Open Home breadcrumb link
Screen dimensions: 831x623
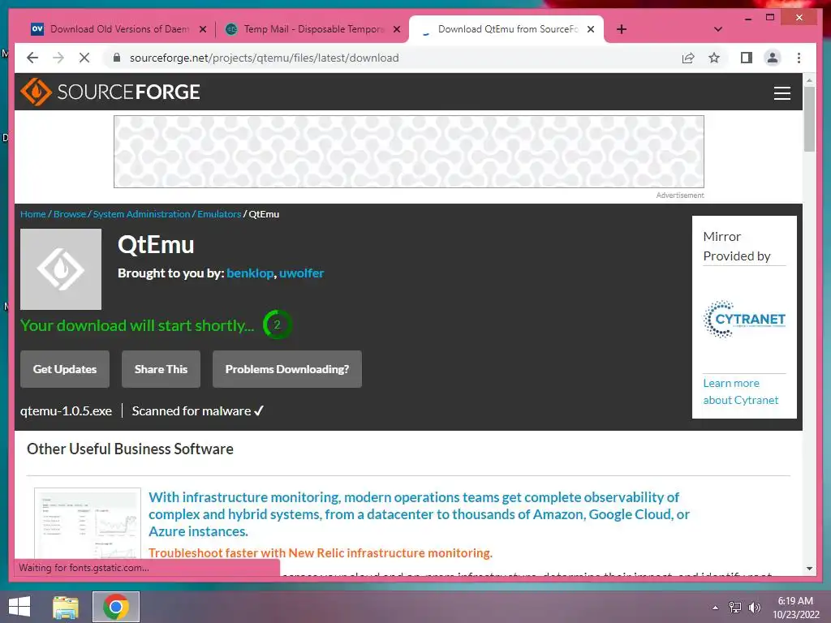(32, 214)
